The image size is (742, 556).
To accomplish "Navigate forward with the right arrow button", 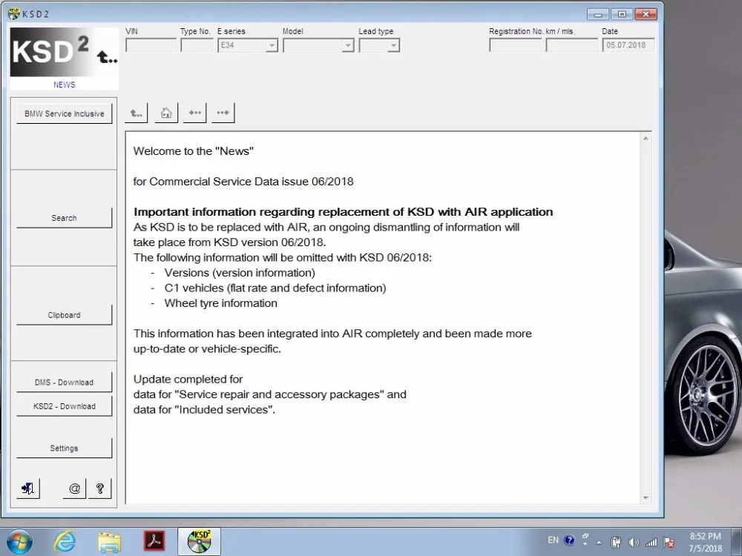I will pyautogui.click(x=223, y=113).
